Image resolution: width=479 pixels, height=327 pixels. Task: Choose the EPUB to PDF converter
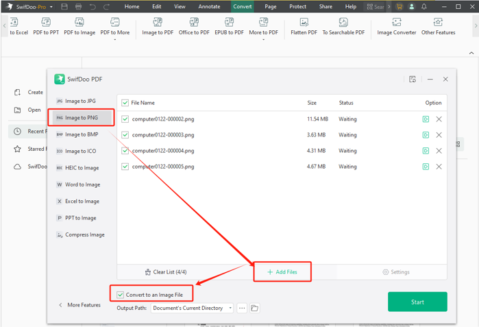[x=229, y=26]
